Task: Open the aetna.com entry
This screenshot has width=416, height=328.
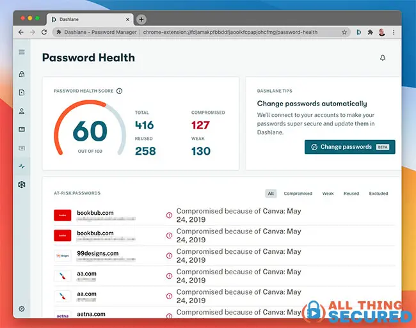Action: point(224,313)
